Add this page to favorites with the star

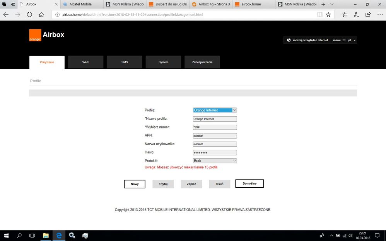click(328, 15)
